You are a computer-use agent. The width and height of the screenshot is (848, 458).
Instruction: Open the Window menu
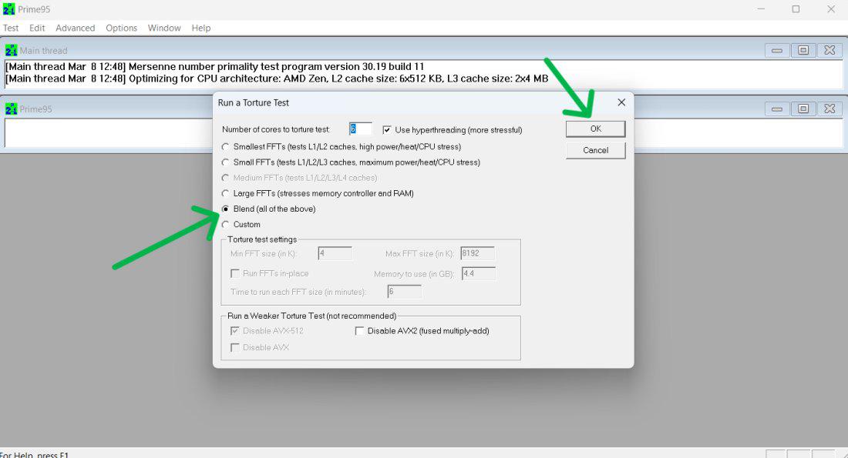click(164, 28)
